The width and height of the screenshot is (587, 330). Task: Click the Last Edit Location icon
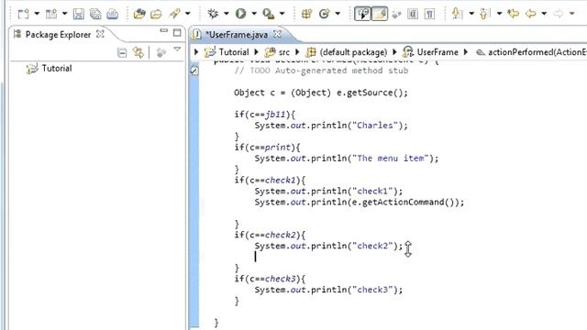pos(514,14)
